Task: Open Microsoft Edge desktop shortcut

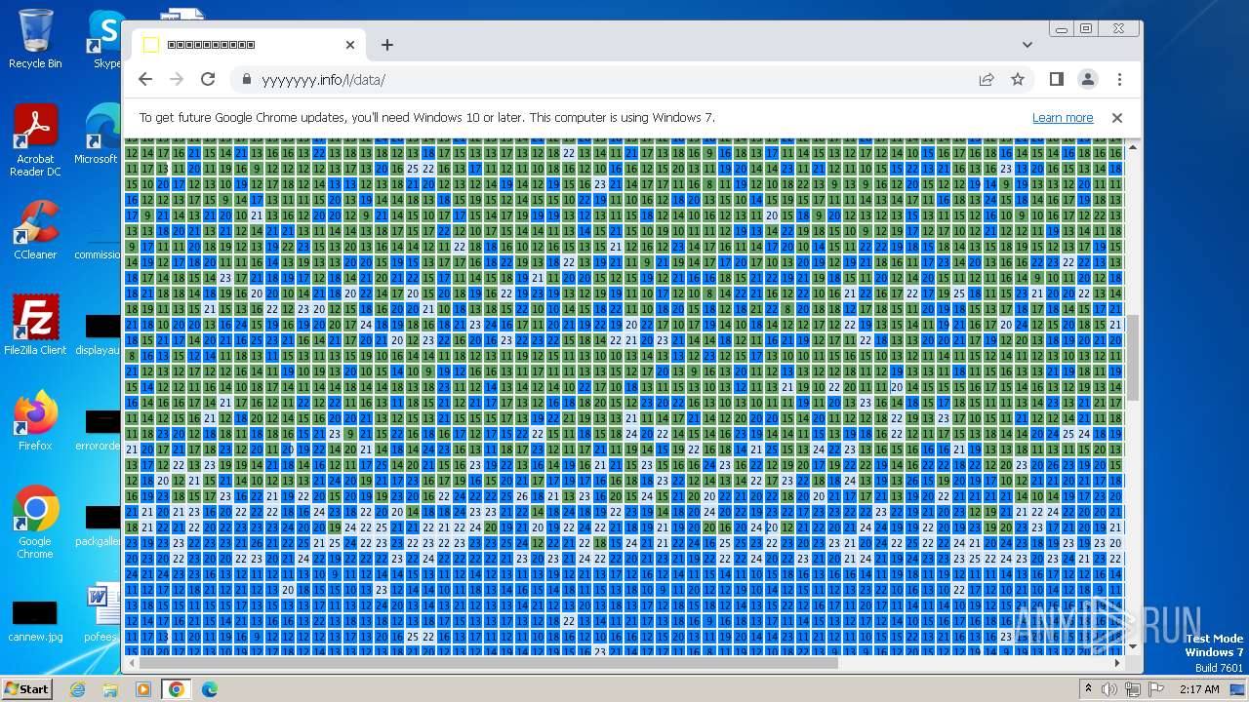Action: (x=101, y=135)
